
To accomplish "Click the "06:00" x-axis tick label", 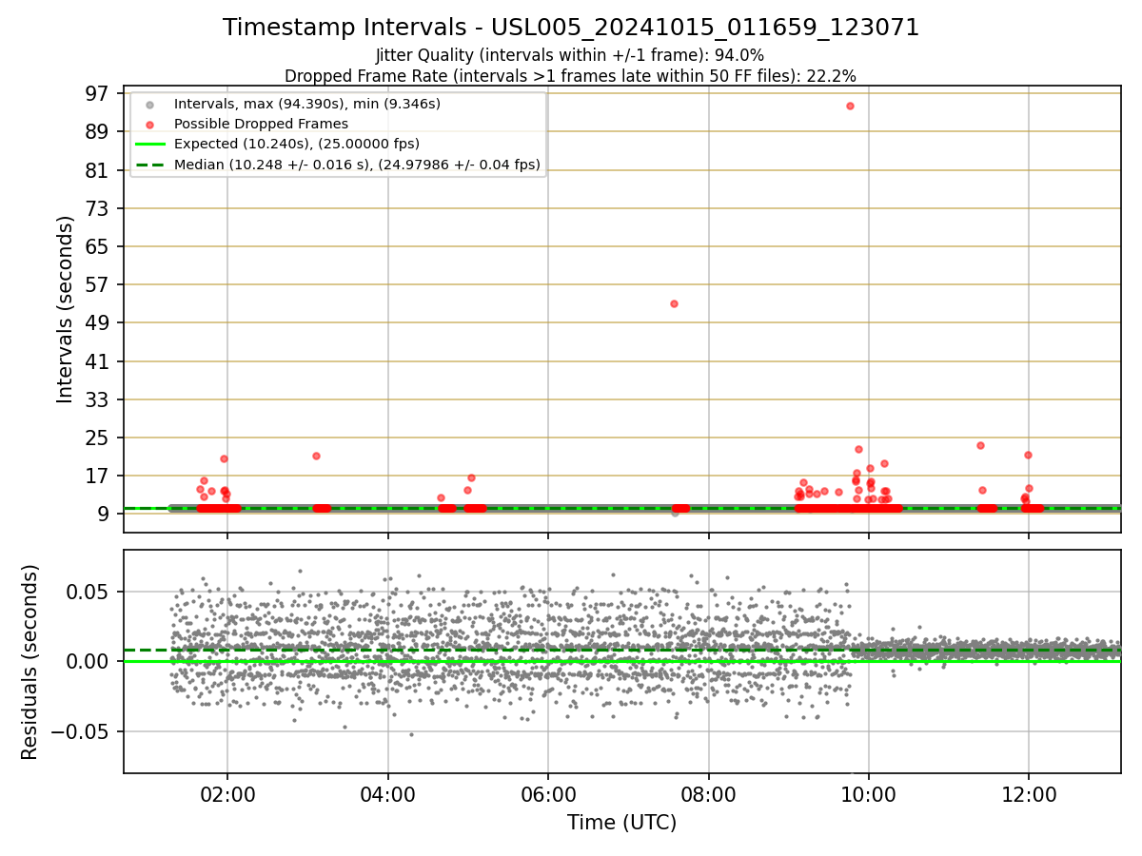I will point(548,794).
